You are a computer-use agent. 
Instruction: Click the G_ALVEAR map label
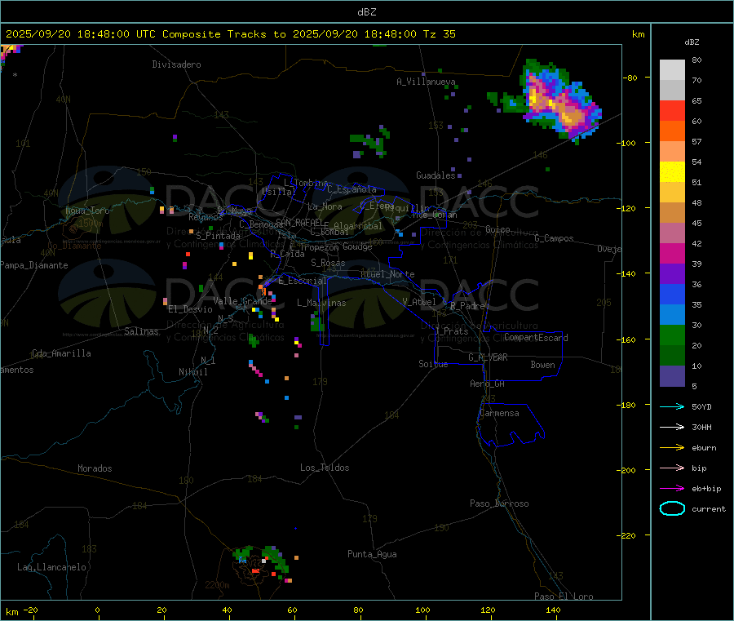[488, 357]
